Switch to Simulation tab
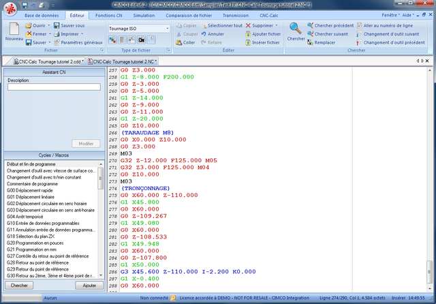 click(144, 16)
